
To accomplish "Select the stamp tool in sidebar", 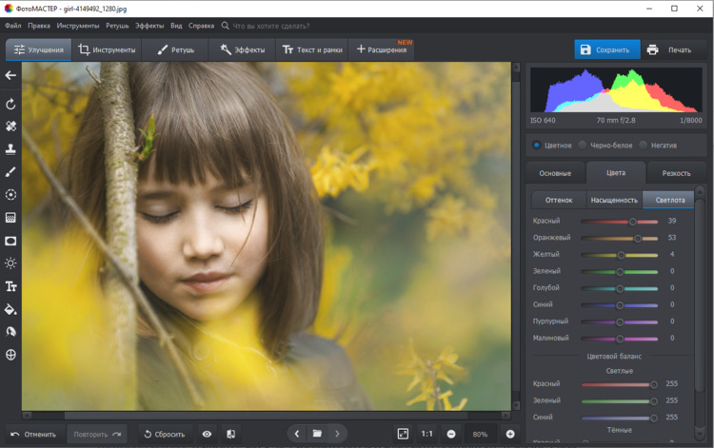I will tap(10, 149).
